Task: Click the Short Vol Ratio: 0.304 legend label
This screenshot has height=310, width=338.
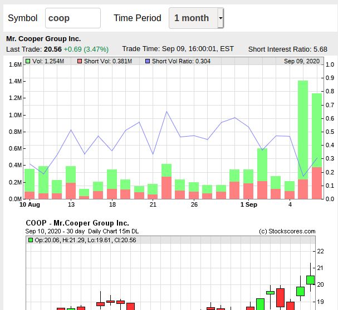Action: coord(182,61)
